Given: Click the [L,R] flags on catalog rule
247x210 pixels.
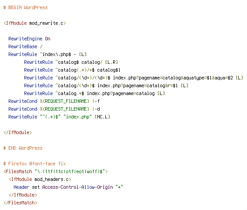Looking at the screenshot, I should [111, 62].
